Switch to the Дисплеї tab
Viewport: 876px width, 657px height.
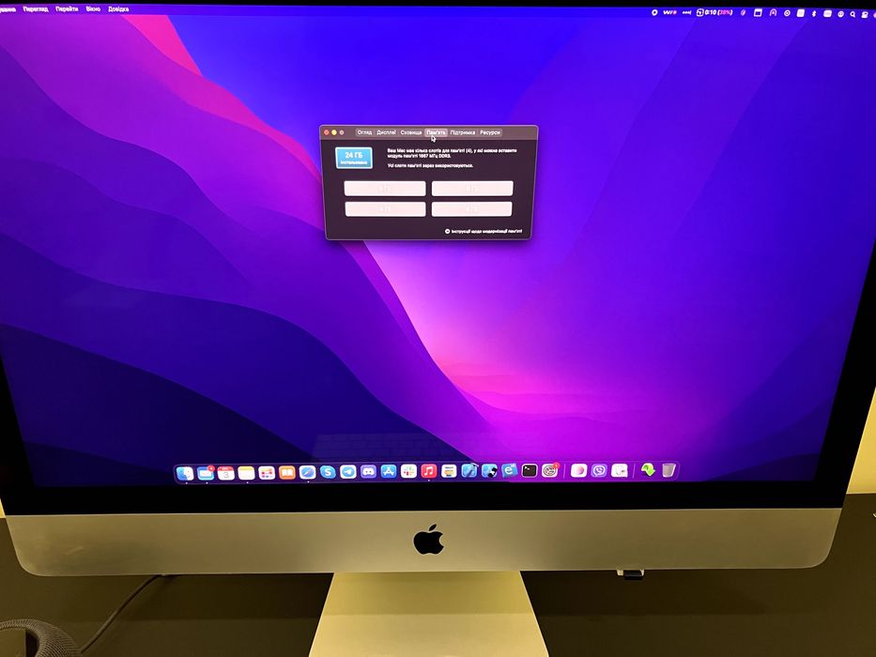pos(386,132)
